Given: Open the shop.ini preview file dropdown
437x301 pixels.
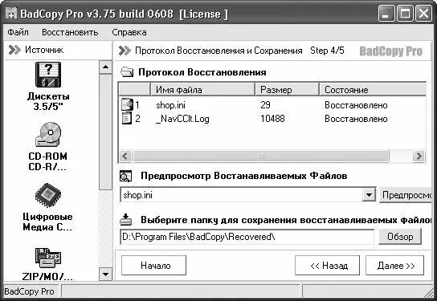Looking at the screenshot, I should (x=369, y=195).
